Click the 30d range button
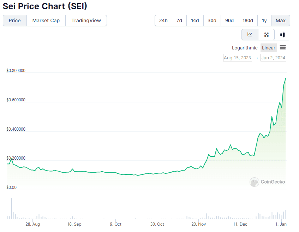 click(x=212, y=20)
